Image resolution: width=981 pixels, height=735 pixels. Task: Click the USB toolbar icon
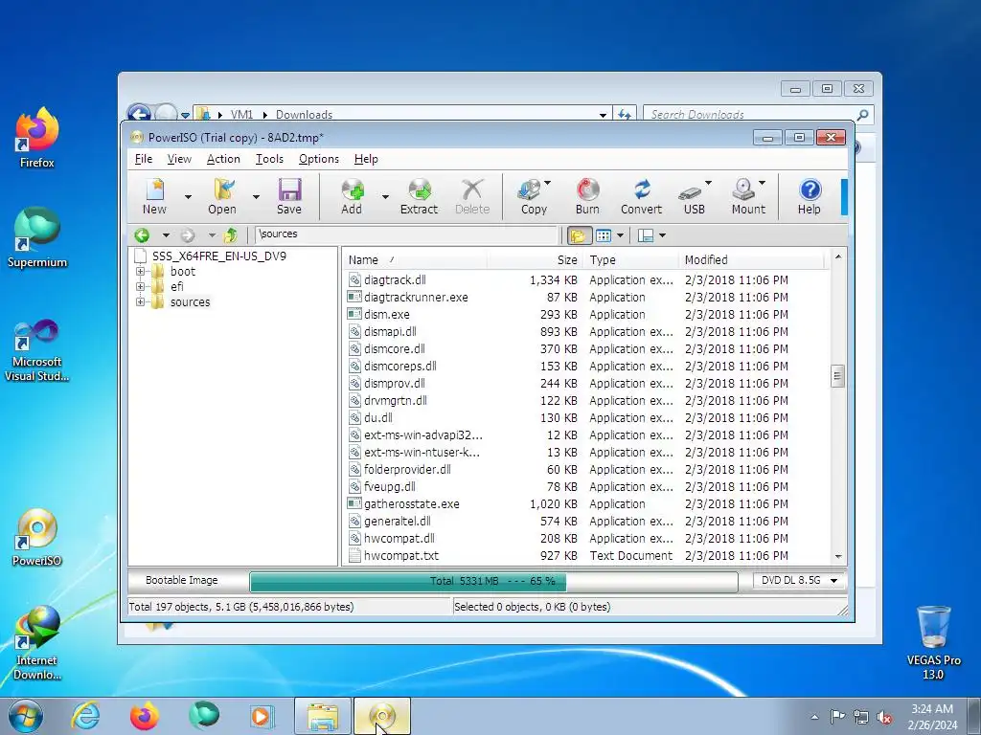tap(692, 196)
